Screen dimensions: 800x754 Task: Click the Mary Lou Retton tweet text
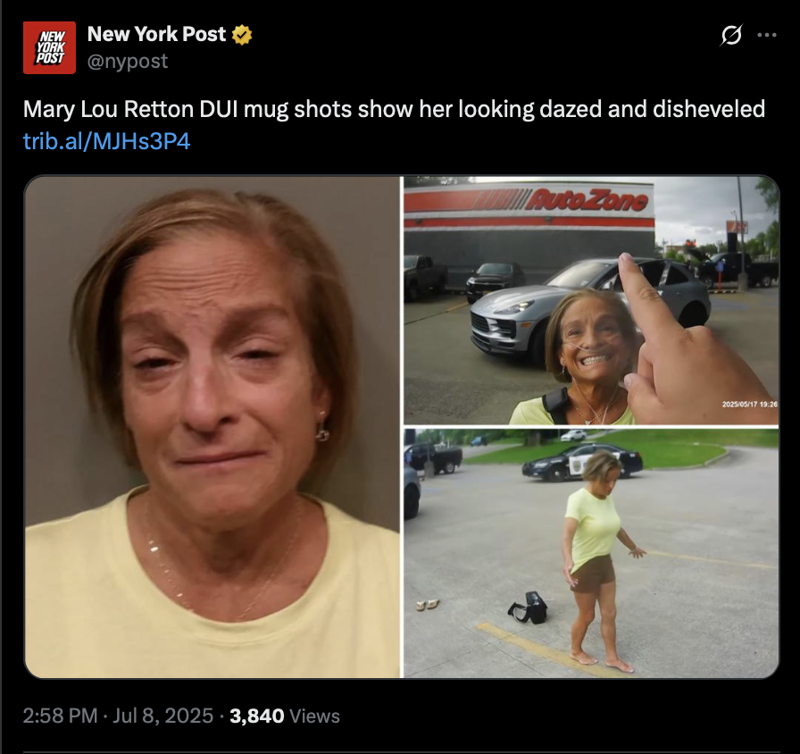point(394,109)
